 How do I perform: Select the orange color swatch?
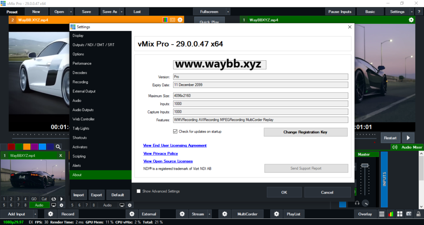click(26, 147)
